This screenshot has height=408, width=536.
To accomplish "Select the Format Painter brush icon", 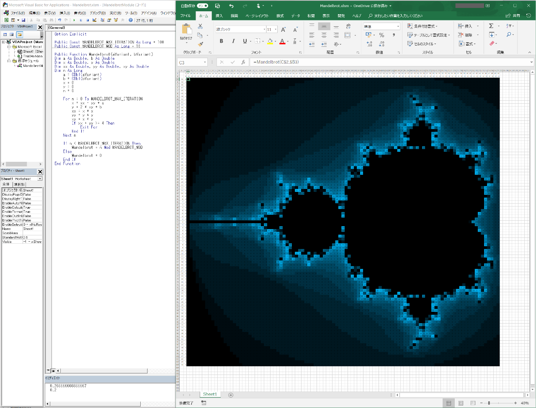I will tap(200, 44).
